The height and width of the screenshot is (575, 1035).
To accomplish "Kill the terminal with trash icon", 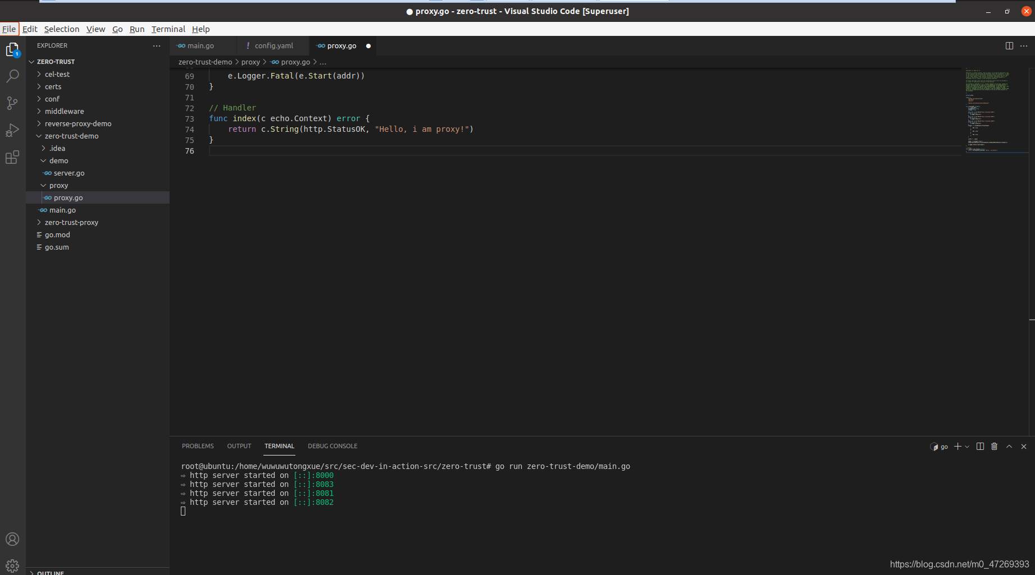I will [995, 447].
